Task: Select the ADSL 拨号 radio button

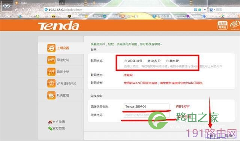Action: [126, 61]
